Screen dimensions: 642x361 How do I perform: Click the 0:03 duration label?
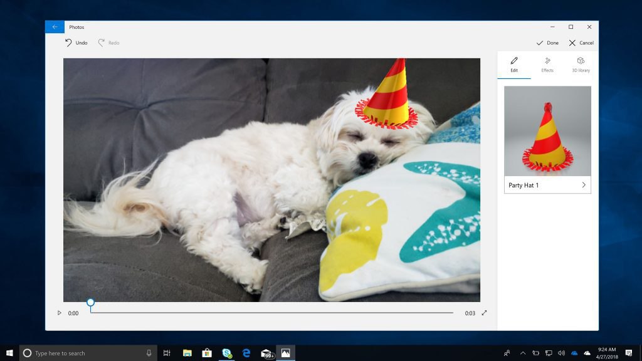click(x=470, y=313)
